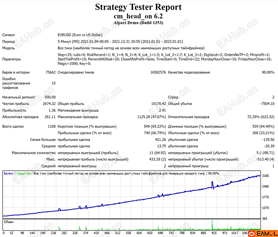
Task: Click the "Матожидание выигрыша" label
Action: coord(78,110)
